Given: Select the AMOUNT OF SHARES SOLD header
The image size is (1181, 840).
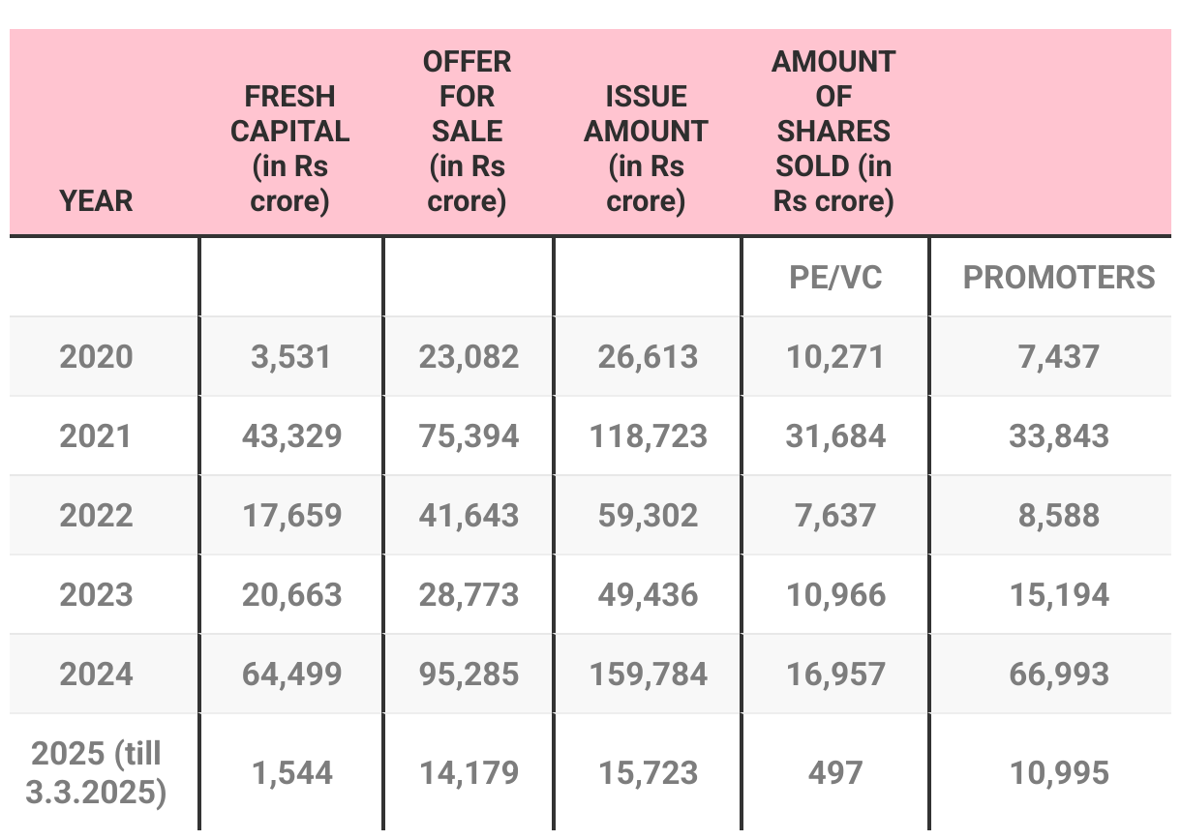Looking at the screenshot, I should coord(833,132).
